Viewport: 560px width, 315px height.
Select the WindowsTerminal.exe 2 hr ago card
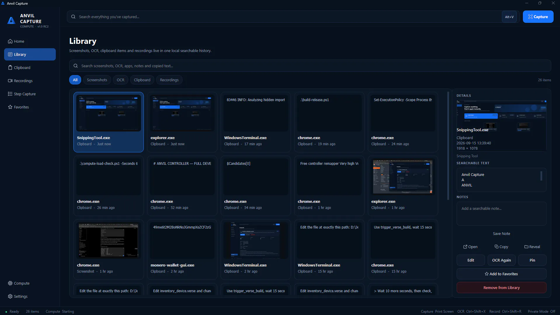pyautogui.click(x=256, y=250)
